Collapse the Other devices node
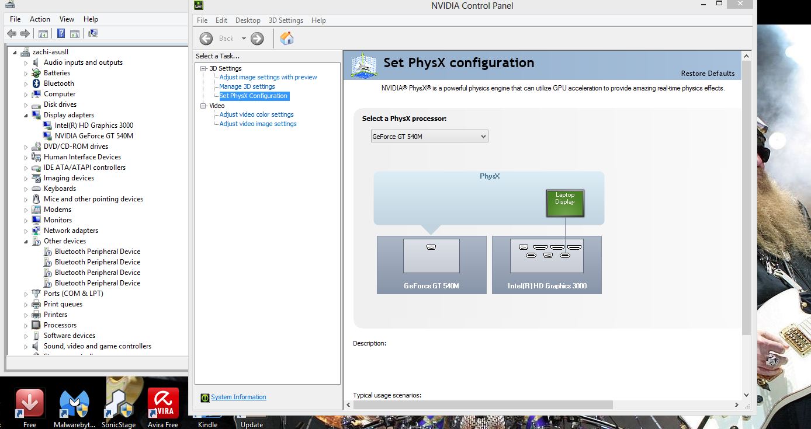The height and width of the screenshot is (429, 811). pyautogui.click(x=26, y=242)
